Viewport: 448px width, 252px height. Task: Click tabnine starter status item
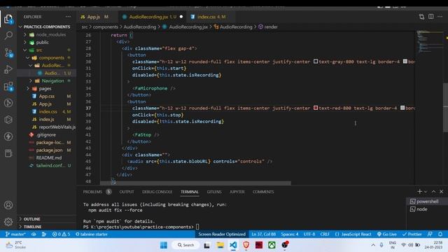coord(92,234)
